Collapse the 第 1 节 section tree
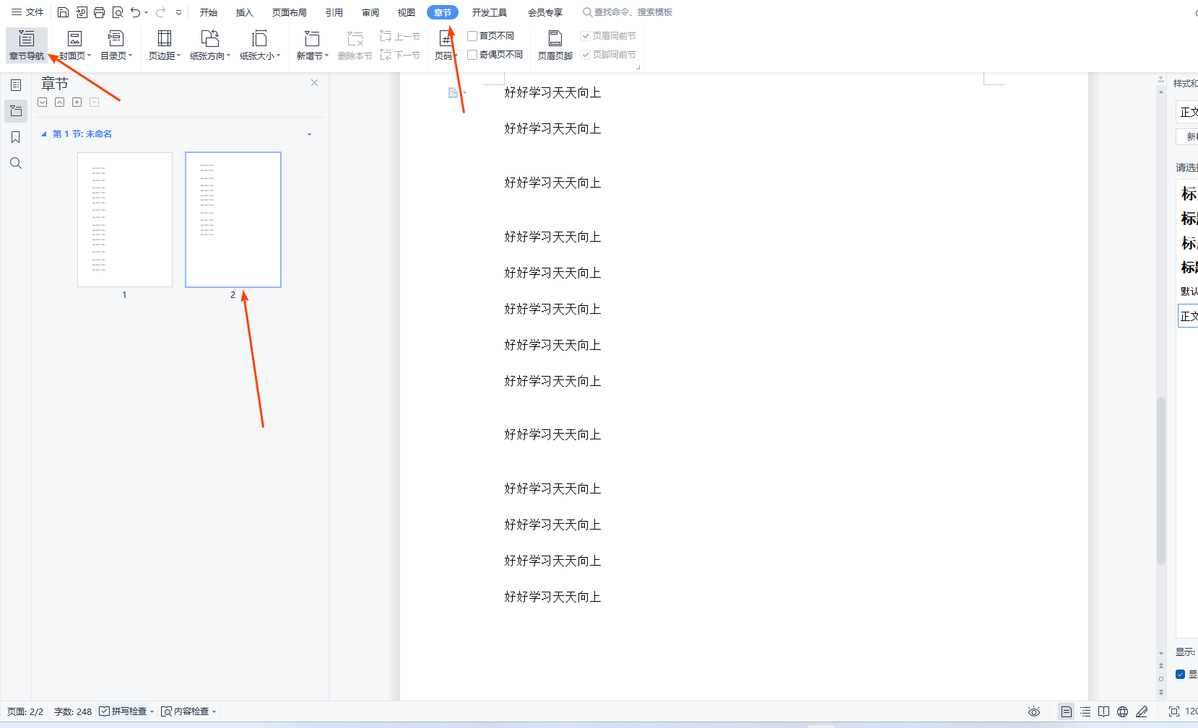 tap(43, 134)
